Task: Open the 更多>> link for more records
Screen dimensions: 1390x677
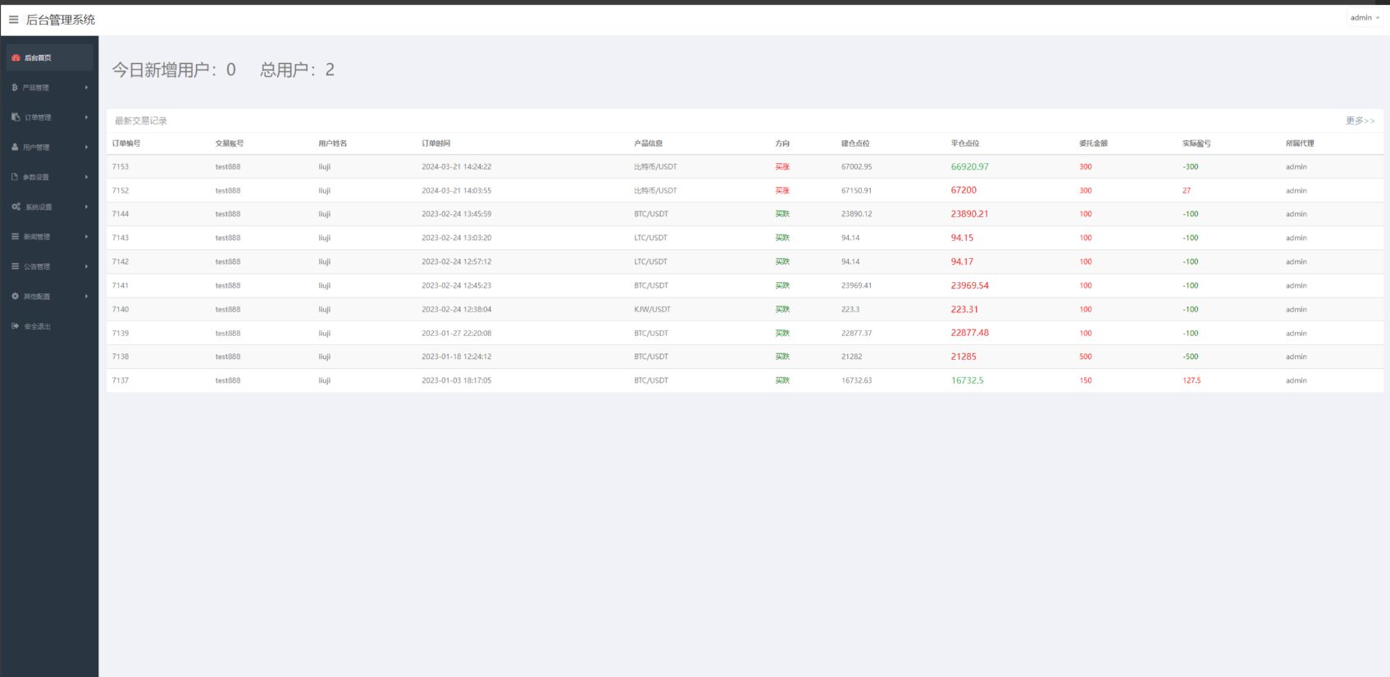Action: [1360, 120]
